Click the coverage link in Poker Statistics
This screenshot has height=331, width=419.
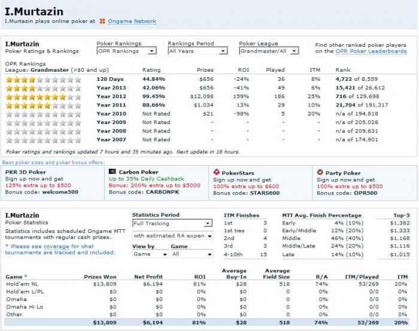click(54, 245)
